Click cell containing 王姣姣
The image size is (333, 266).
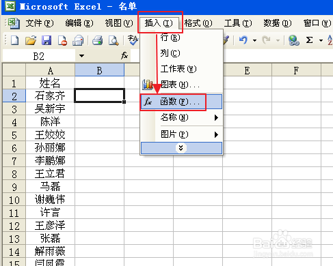tap(51, 135)
